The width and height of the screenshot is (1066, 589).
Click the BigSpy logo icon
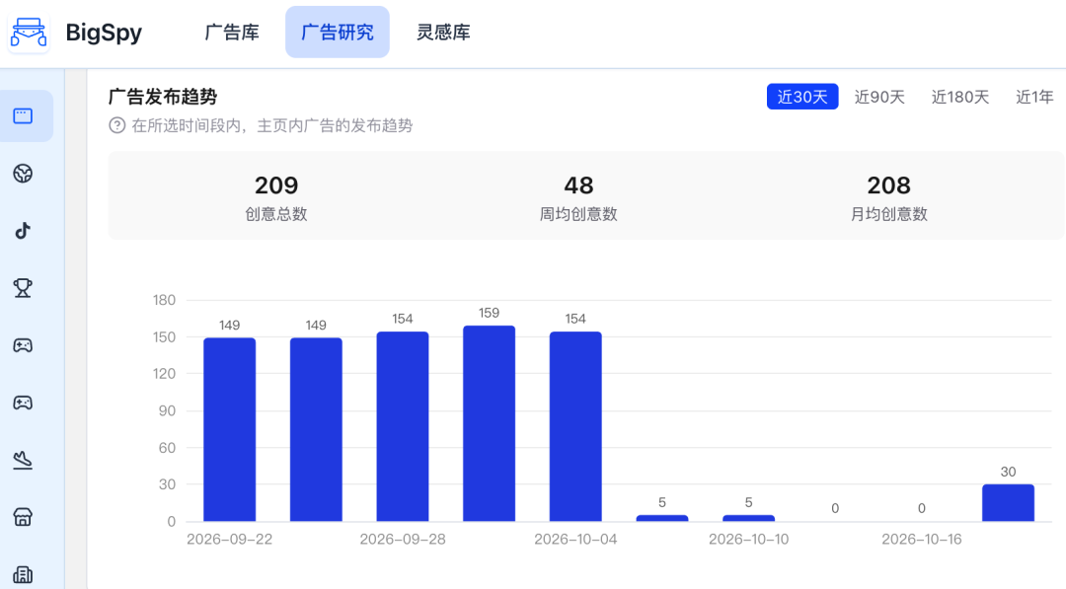(x=28, y=32)
